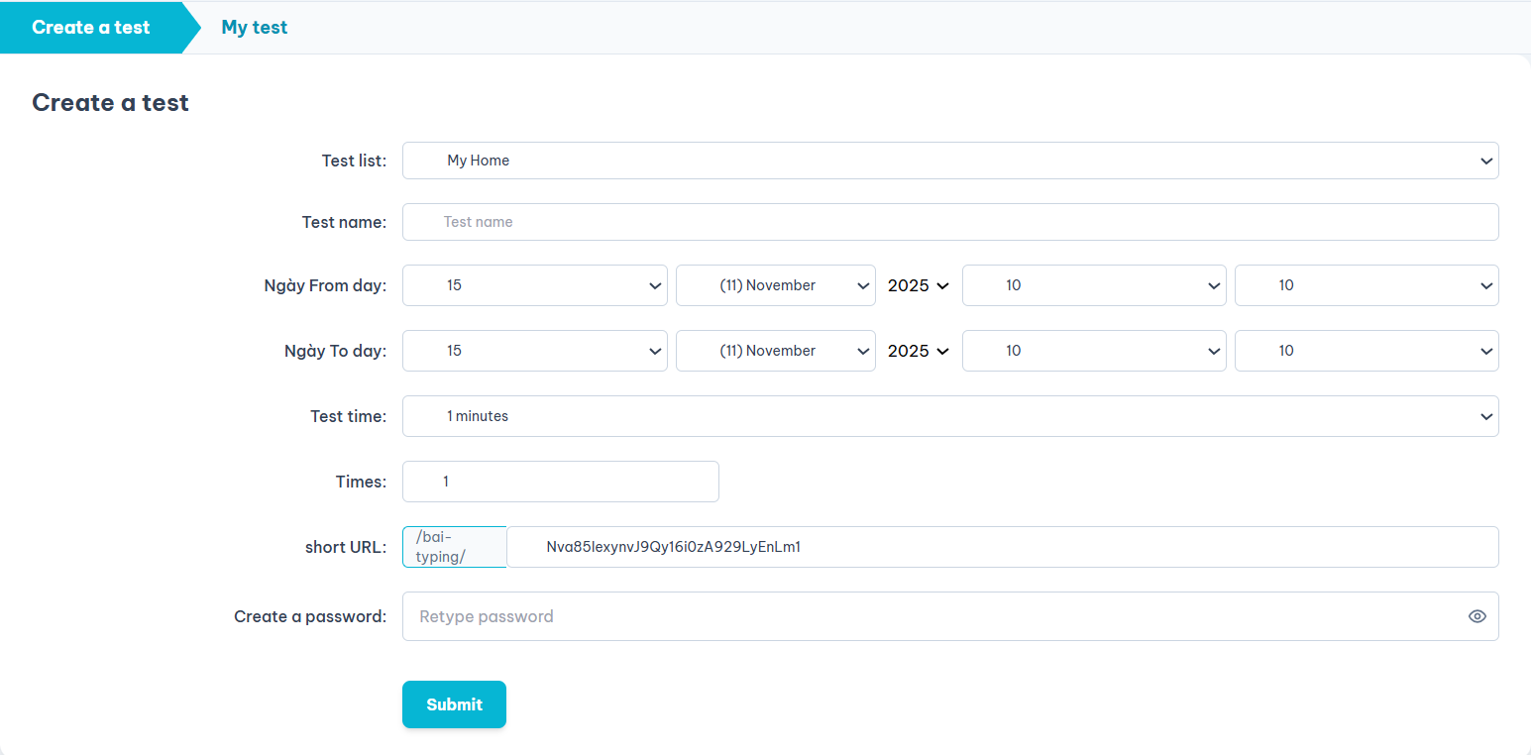Select the Create a test tab
The height and width of the screenshot is (755, 1531).
pyautogui.click(x=90, y=27)
